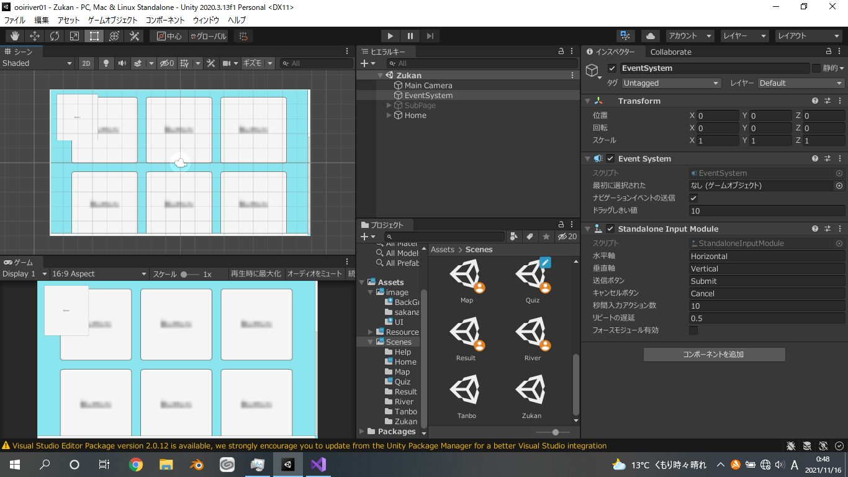848x477 pixels.
Task: Toggle the static checkbox for EventSystem
Action: [816, 68]
